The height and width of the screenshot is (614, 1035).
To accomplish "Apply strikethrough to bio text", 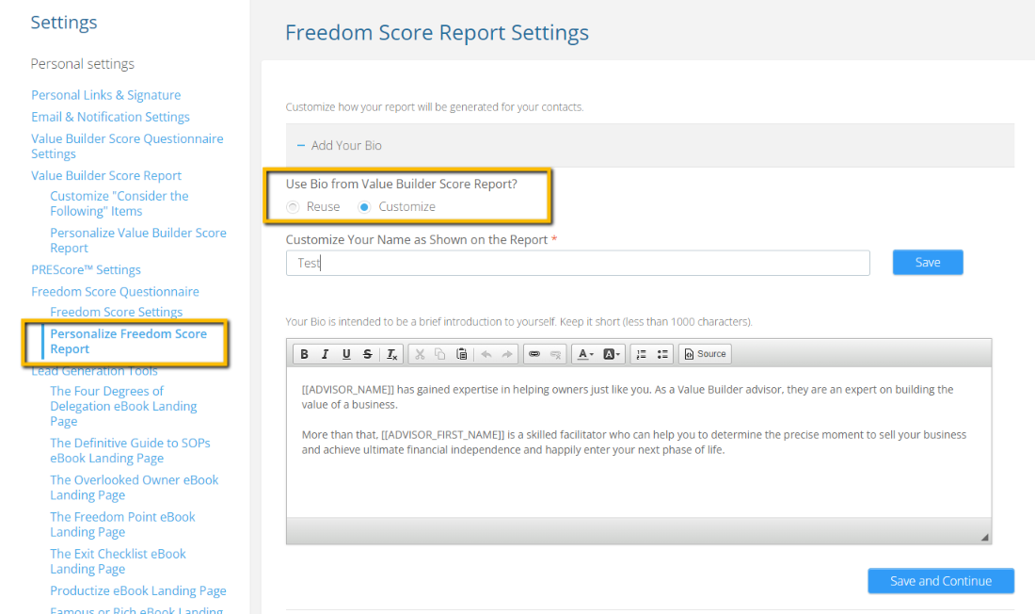I will 368,354.
